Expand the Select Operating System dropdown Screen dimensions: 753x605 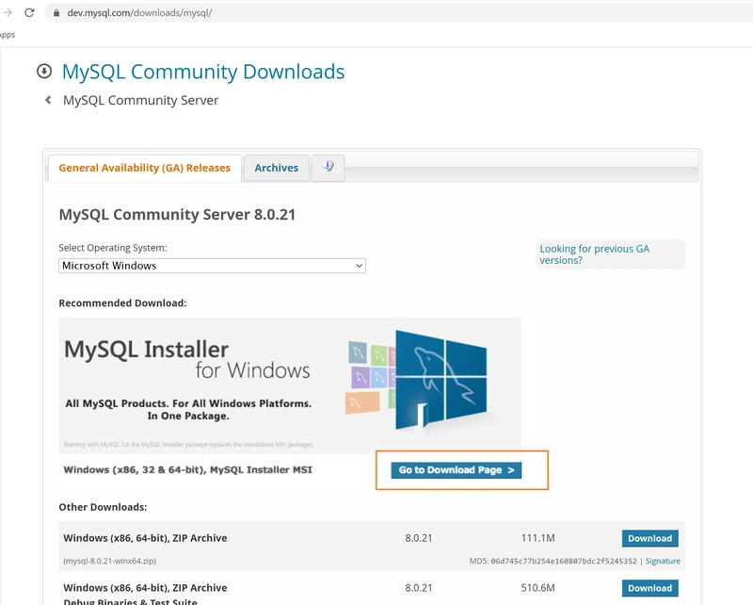(x=213, y=266)
